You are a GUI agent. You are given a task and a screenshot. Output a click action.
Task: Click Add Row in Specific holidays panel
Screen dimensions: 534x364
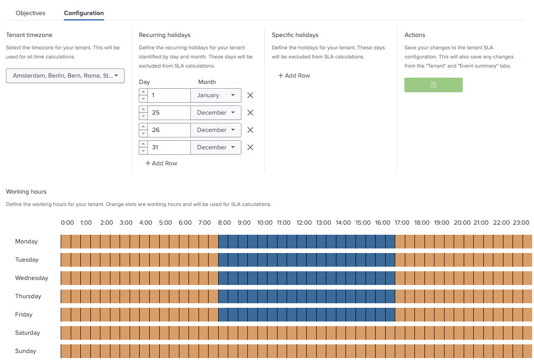294,75
